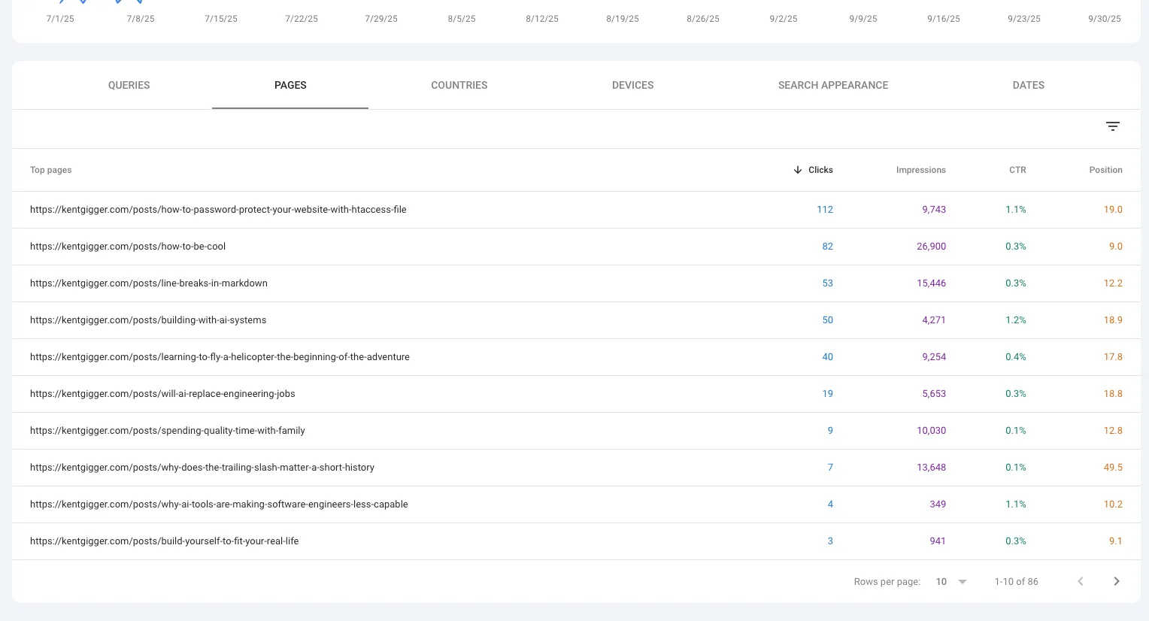1149x621 pixels.
Task: Open the Devices tab
Action: pyautogui.click(x=632, y=85)
